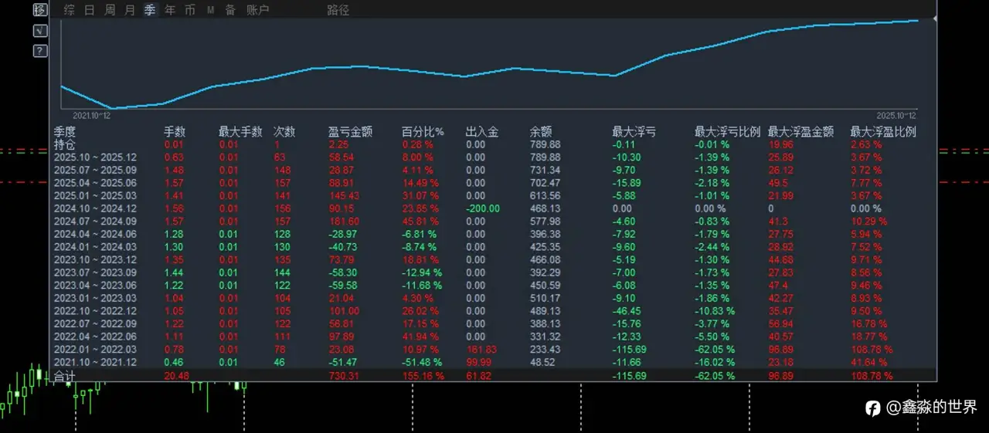Switch to the 年 yearly tab
Image resolution: width=989 pixels, height=433 pixels.
pyautogui.click(x=170, y=10)
